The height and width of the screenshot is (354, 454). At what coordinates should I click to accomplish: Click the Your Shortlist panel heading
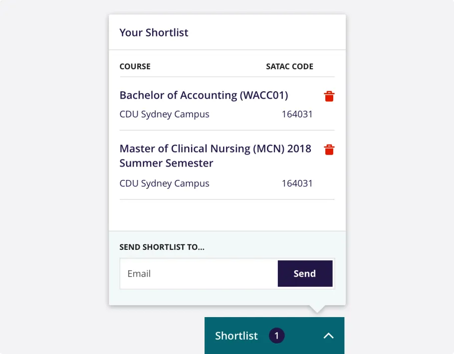tap(154, 33)
